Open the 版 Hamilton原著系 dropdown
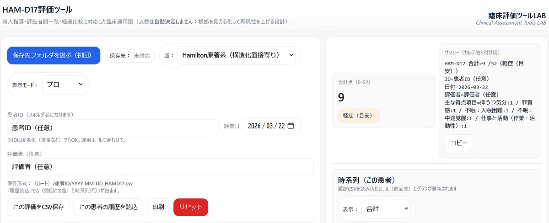This screenshot has height=223, width=549. [237, 55]
